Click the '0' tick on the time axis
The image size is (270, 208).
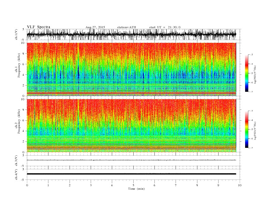tap(27, 185)
